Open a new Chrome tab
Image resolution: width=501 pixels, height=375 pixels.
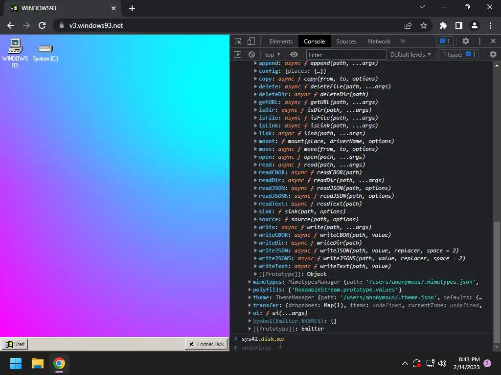coord(132,8)
